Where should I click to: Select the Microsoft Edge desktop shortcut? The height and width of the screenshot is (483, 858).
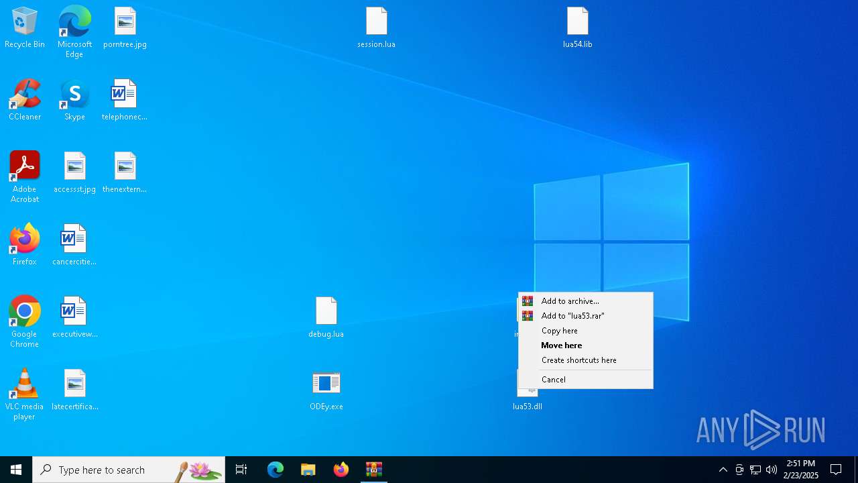74,32
